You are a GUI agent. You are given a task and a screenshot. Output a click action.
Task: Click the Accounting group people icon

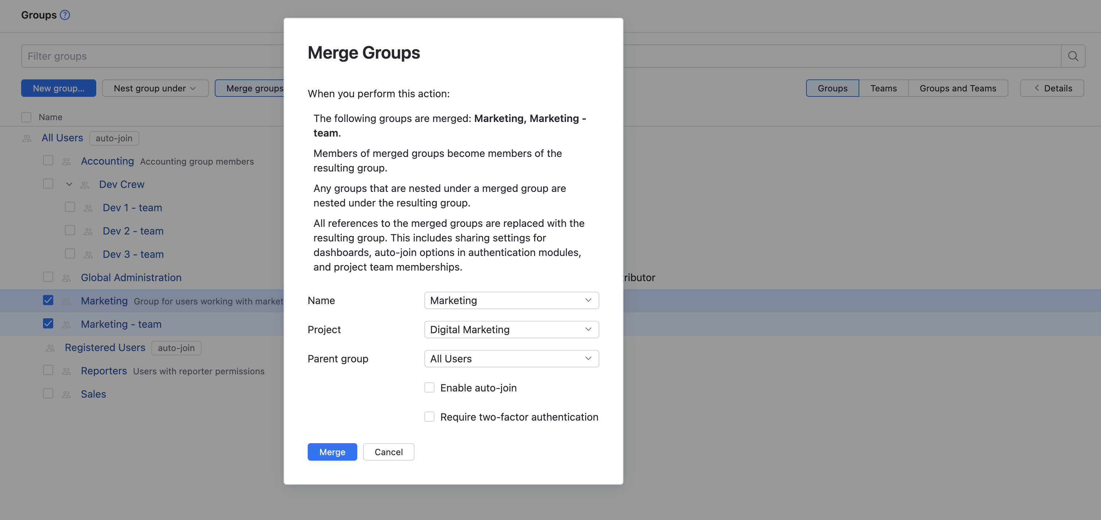point(66,161)
